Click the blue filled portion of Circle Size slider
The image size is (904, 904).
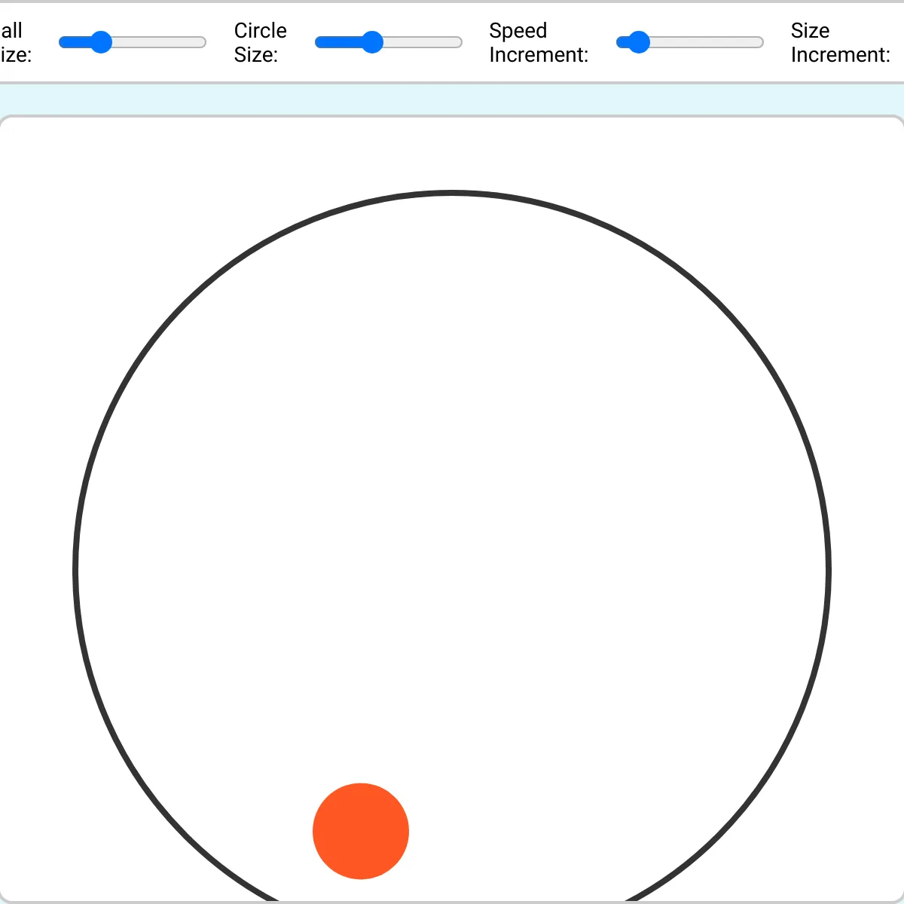tap(337, 42)
